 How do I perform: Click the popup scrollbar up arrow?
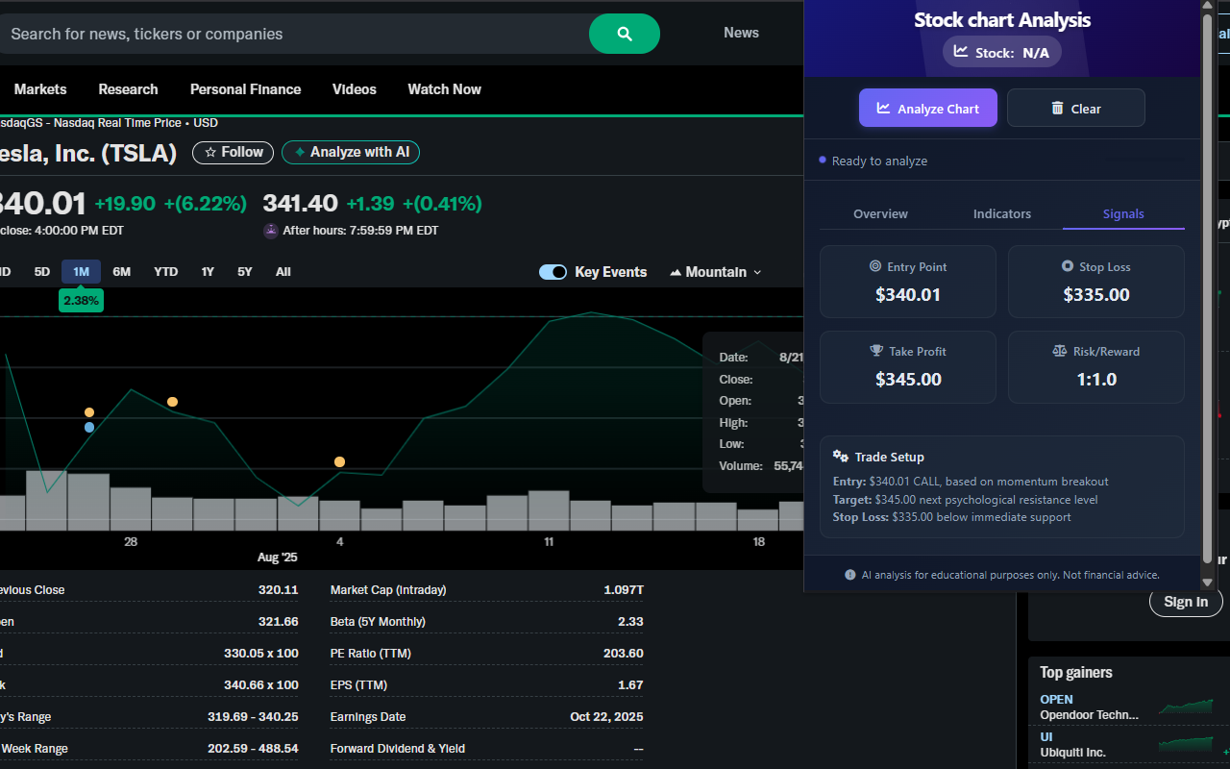pos(1208,6)
